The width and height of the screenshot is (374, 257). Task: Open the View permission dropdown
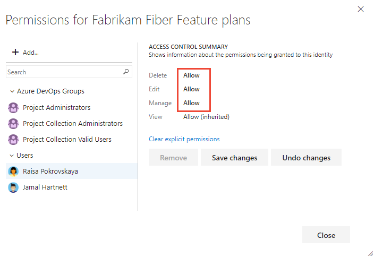coord(206,117)
